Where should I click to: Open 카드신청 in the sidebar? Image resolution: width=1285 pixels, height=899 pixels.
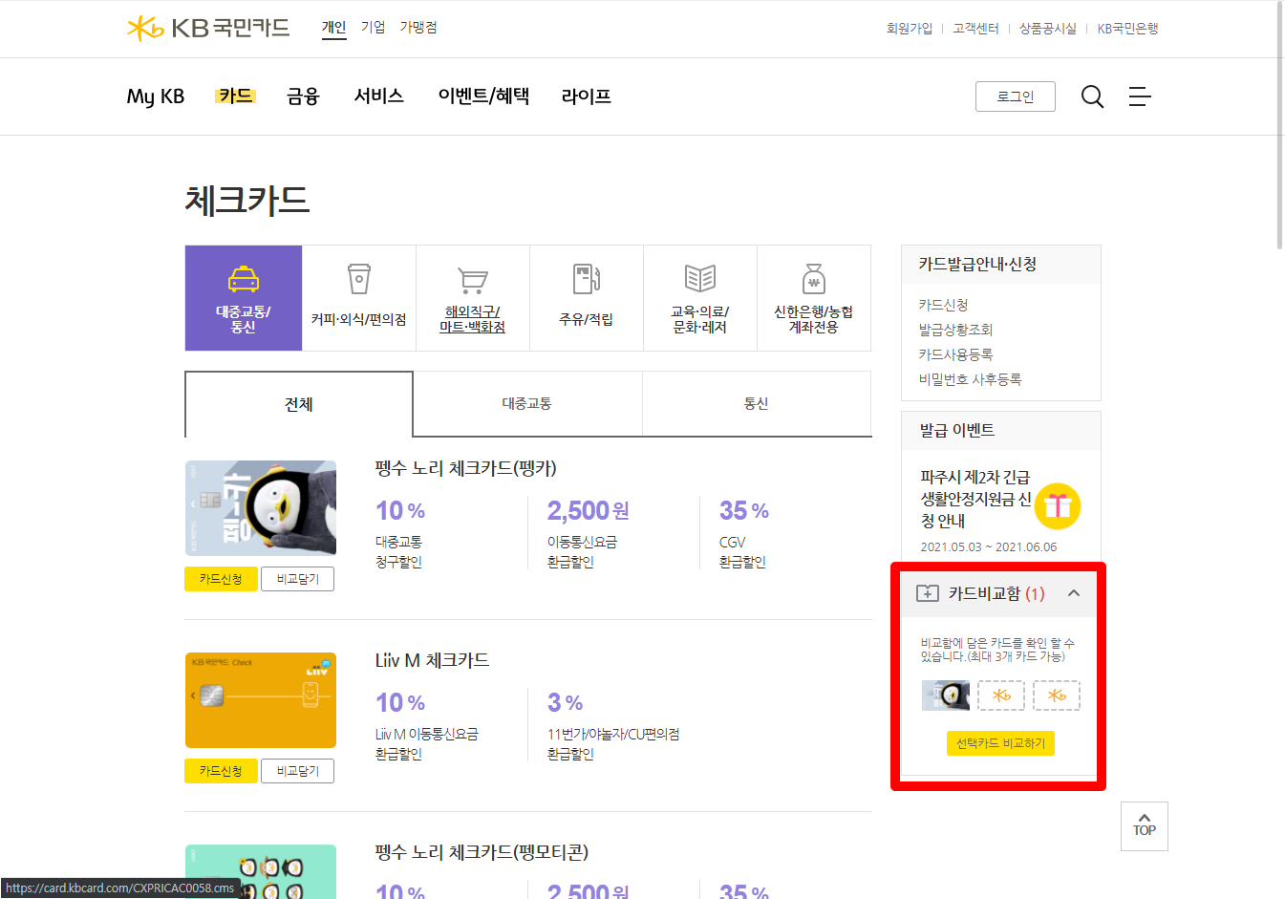(943, 305)
